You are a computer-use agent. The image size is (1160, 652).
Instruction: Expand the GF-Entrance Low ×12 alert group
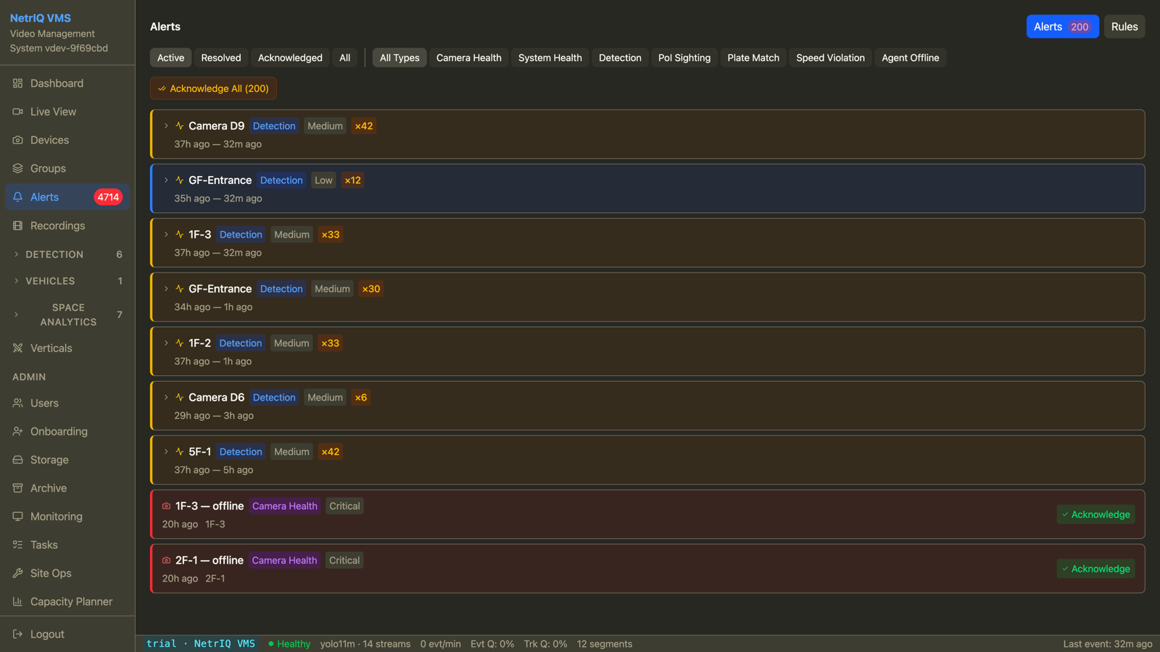pyautogui.click(x=166, y=180)
